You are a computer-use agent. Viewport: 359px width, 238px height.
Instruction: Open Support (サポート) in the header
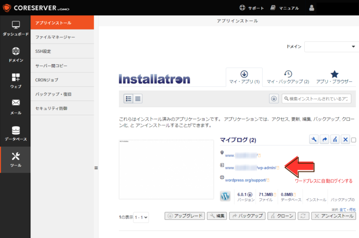[251, 8]
